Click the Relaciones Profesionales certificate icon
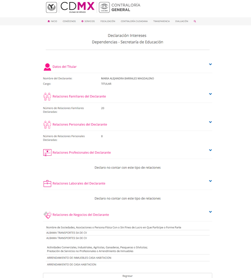 47,153
